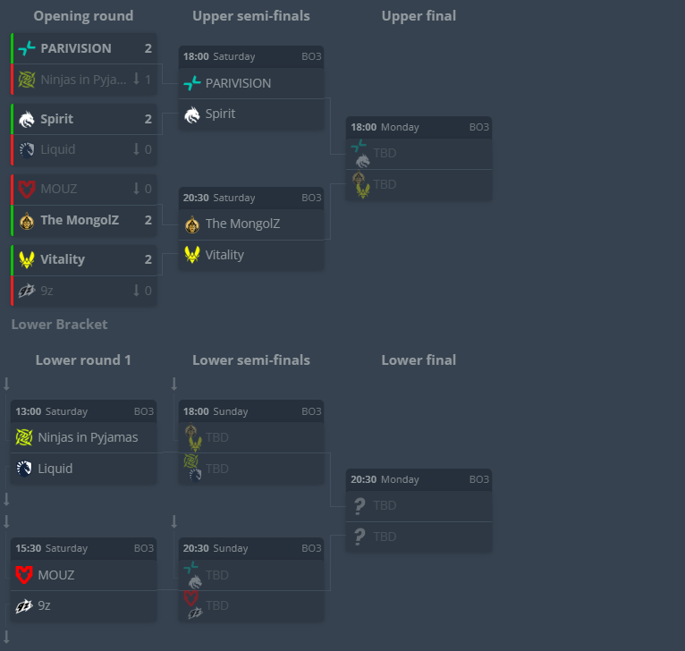The height and width of the screenshot is (651, 685).
Task: Click The MongolZ logo in the Upper semi-finals
Action: point(191,224)
